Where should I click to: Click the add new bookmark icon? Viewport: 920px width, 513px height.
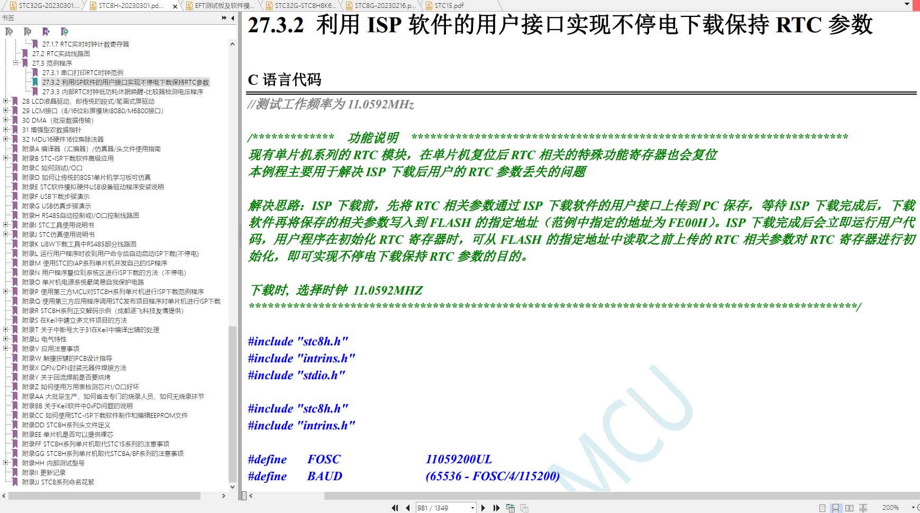click(x=28, y=32)
